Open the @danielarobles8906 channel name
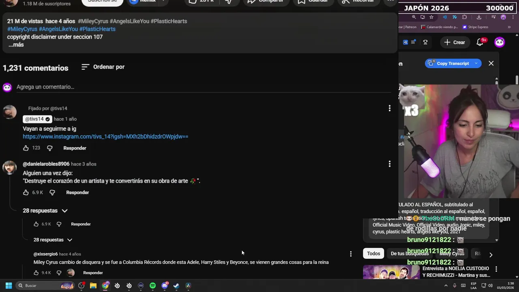The height and width of the screenshot is (292, 519). (46, 164)
